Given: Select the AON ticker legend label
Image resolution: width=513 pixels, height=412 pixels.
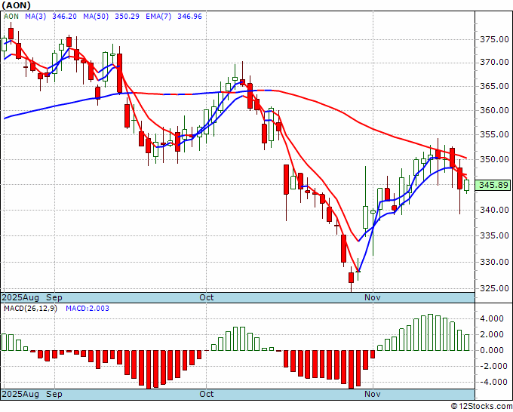Looking at the screenshot, I should point(11,17).
